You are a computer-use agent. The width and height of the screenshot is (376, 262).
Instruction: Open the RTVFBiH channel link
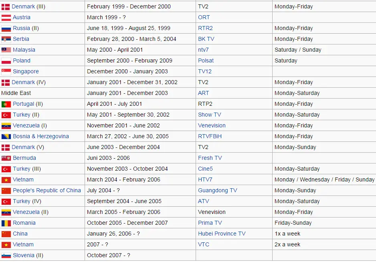click(x=210, y=136)
